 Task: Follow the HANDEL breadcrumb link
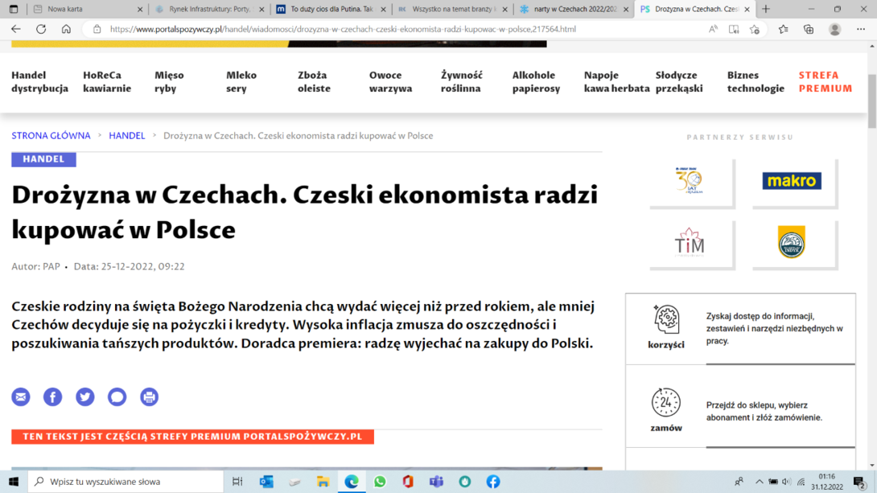tap(127, 136)
